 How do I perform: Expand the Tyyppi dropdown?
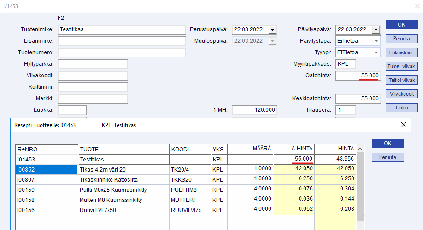click(376, 52)
